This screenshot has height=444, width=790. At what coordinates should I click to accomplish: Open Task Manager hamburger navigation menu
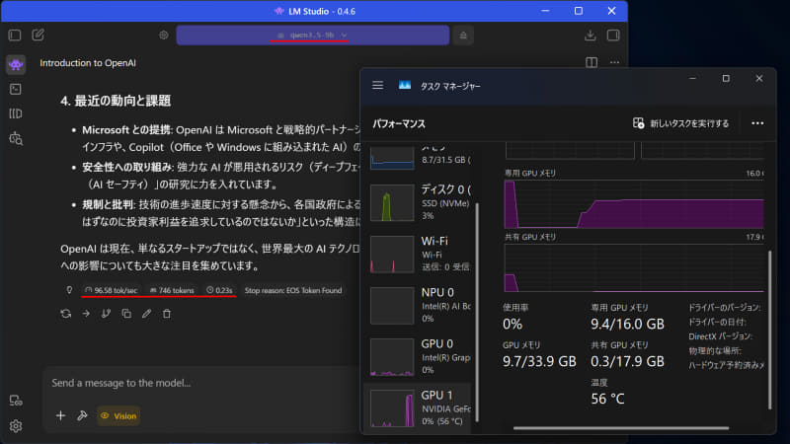[378, 86]
